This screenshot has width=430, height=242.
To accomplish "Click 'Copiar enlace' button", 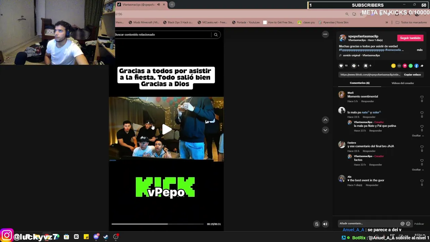I will 412,75.
